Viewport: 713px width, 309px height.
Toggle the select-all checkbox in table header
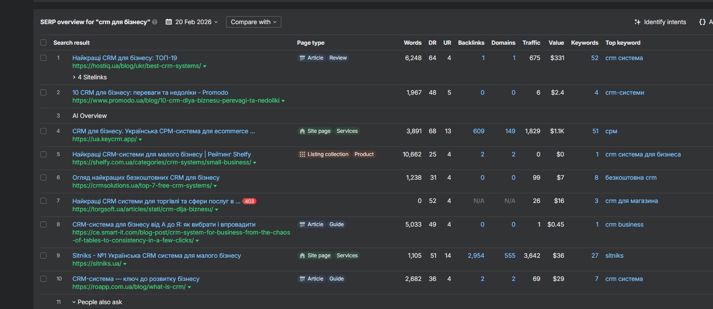43,43
